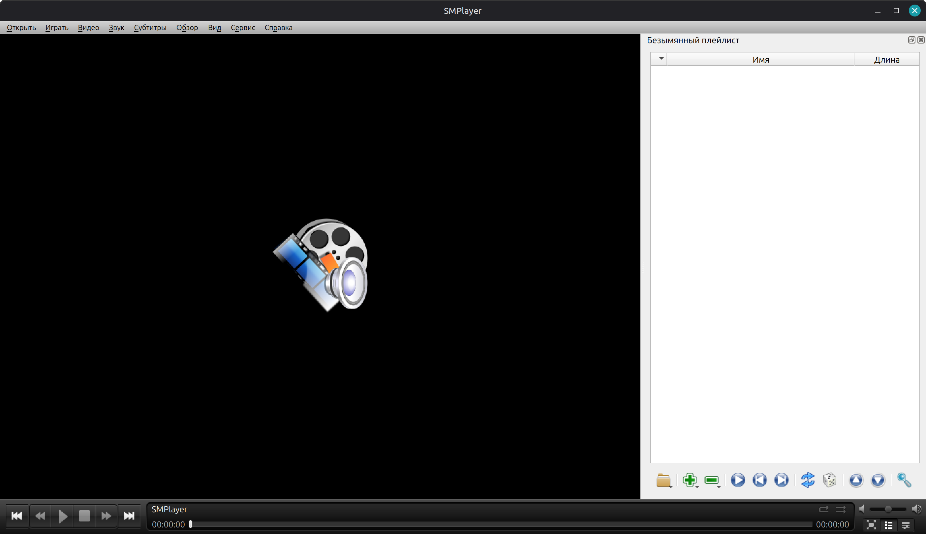Sort the playlist by the Имя column
This screenshot has height=534, width=926.
[x=760, y=59]
